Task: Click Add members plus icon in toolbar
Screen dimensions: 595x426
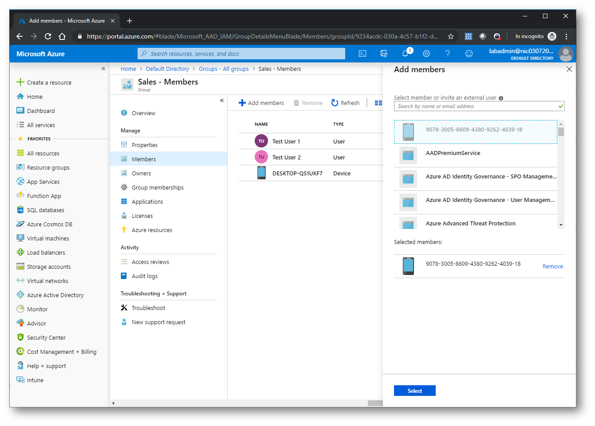Action: pyautogui.click(x=242, y=103)
